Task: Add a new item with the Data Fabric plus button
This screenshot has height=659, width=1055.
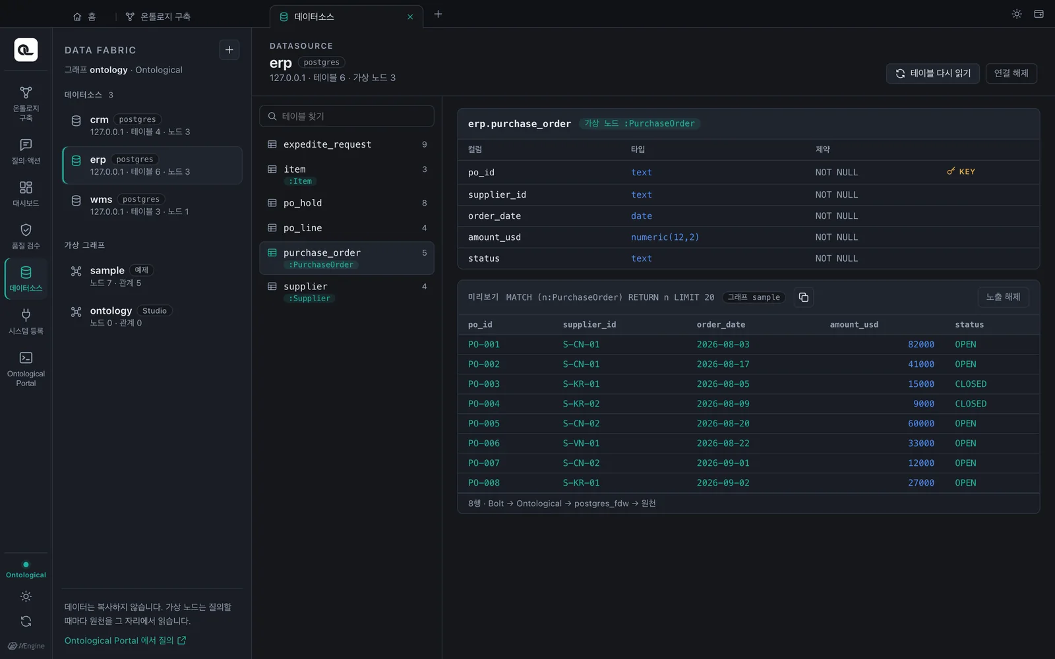Action: [229, 49]
